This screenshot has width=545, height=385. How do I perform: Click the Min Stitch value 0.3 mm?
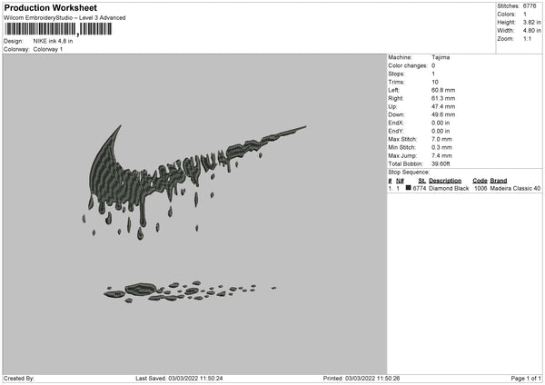[x=441, y=147]
